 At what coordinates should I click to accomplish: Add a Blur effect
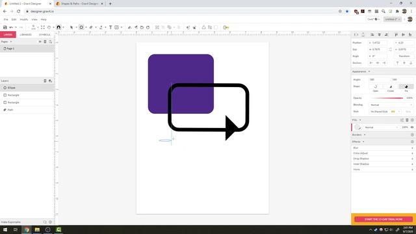point(412,148)
